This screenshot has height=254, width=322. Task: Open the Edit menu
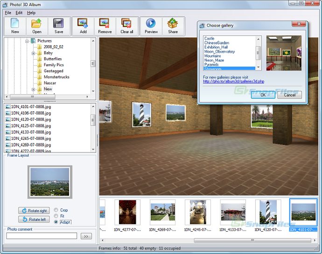tap(19, 13)
